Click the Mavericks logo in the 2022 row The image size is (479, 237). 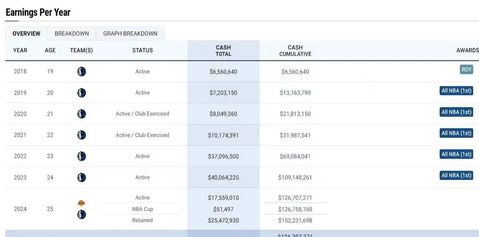coord(81,156)
